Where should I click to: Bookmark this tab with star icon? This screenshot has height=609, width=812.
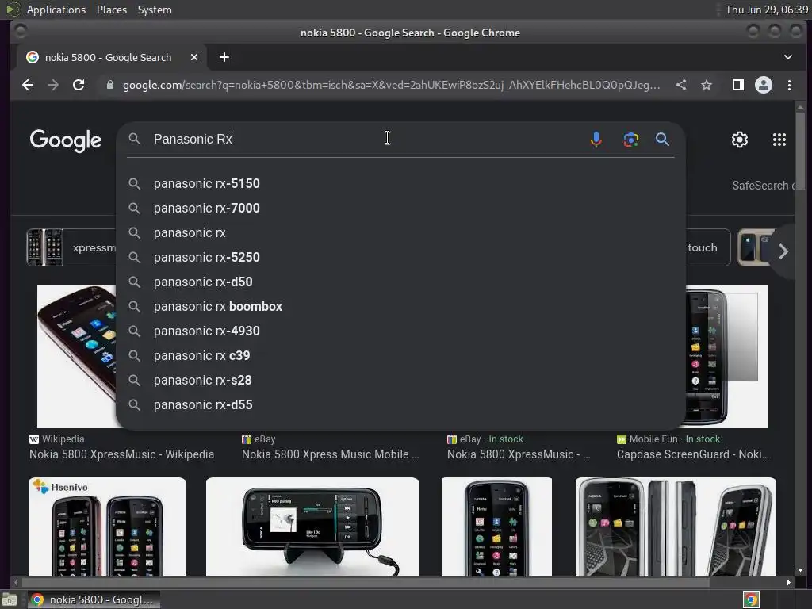click(707, 85)
